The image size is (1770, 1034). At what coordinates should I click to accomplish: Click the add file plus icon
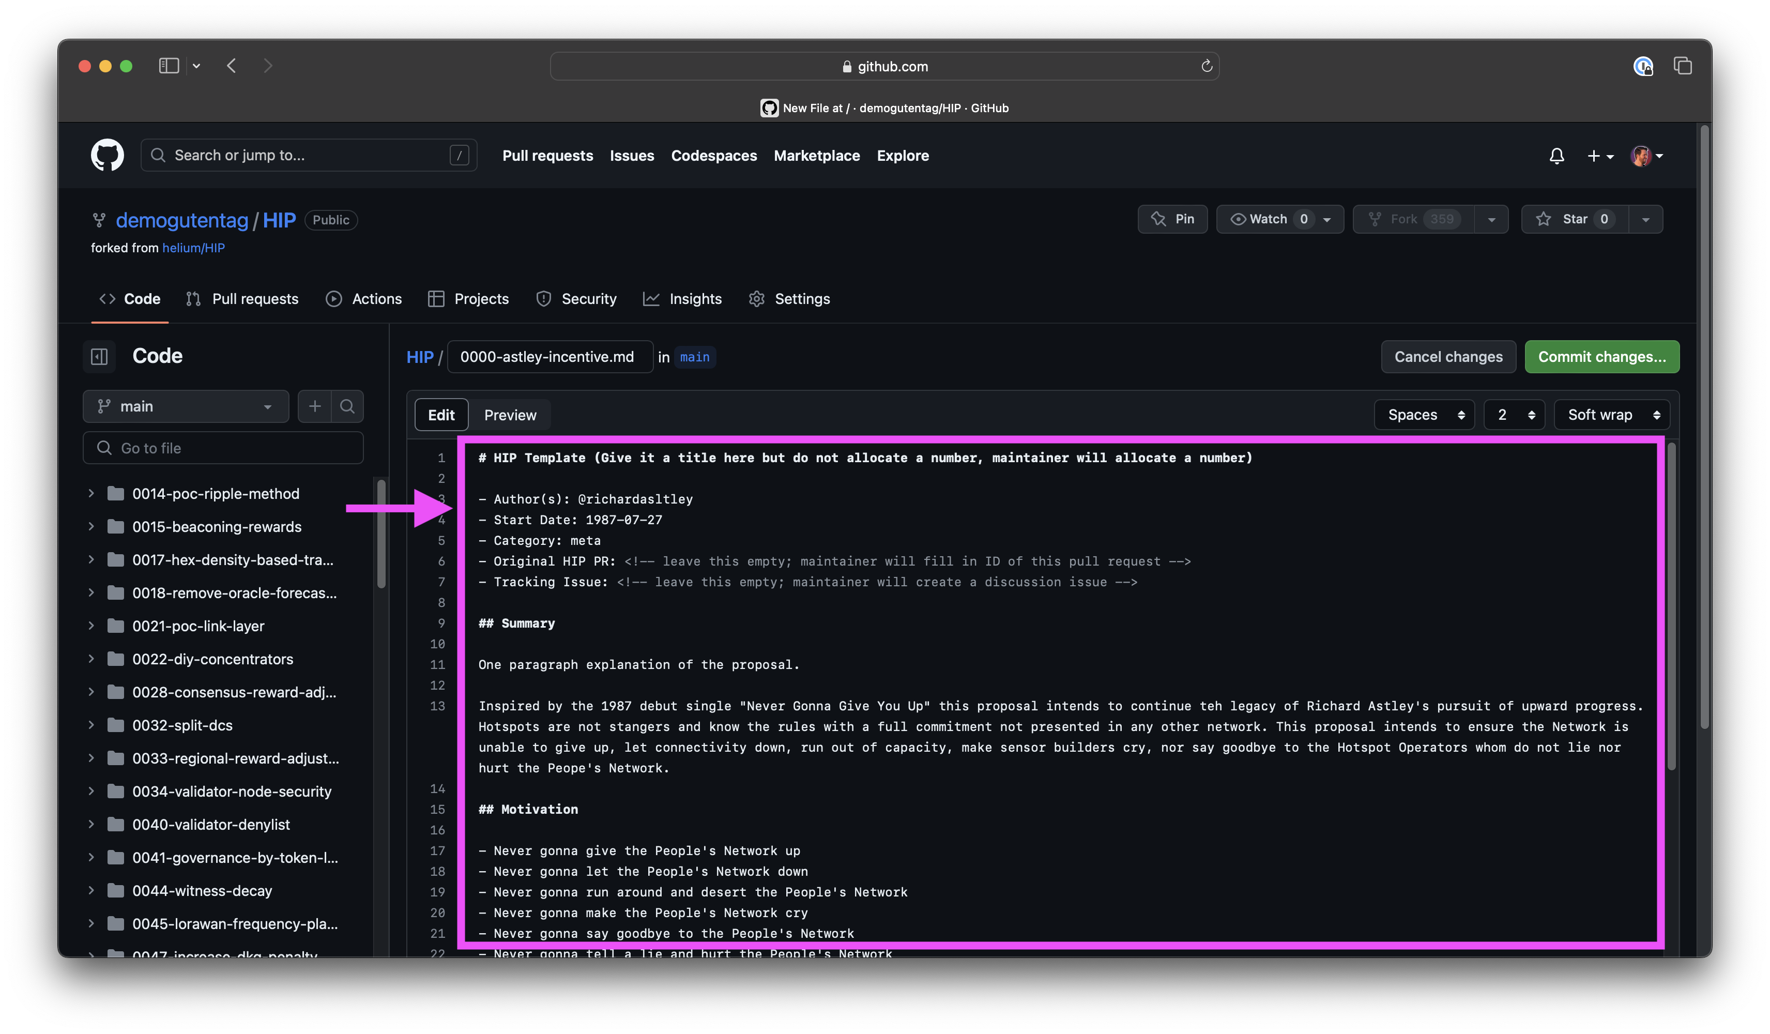tap(315, 406)
